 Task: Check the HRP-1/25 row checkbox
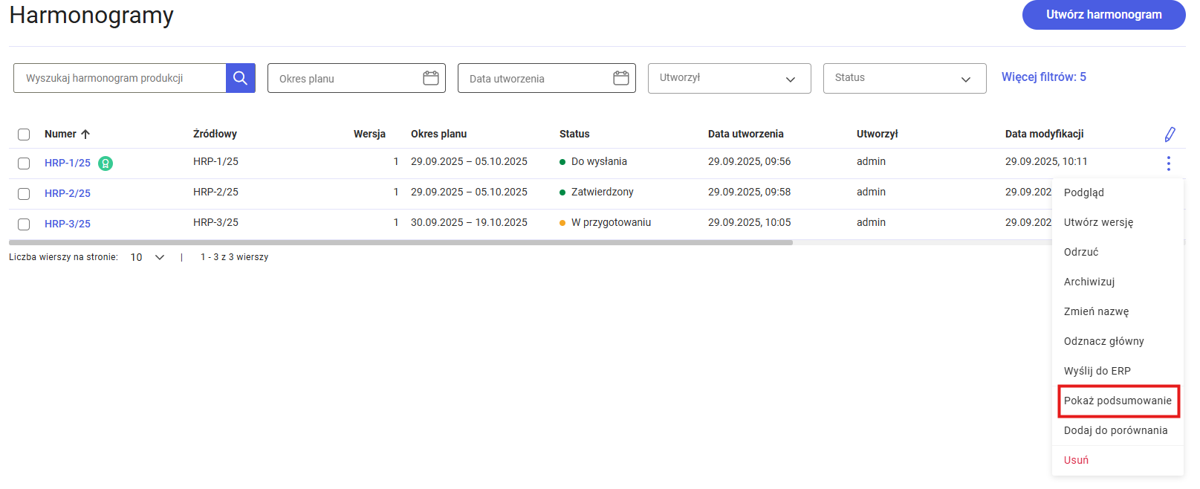24,163
